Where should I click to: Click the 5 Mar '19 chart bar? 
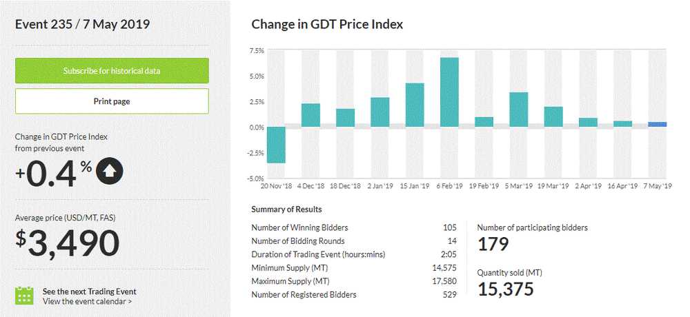pyautogui.click(x=519, y=110)
